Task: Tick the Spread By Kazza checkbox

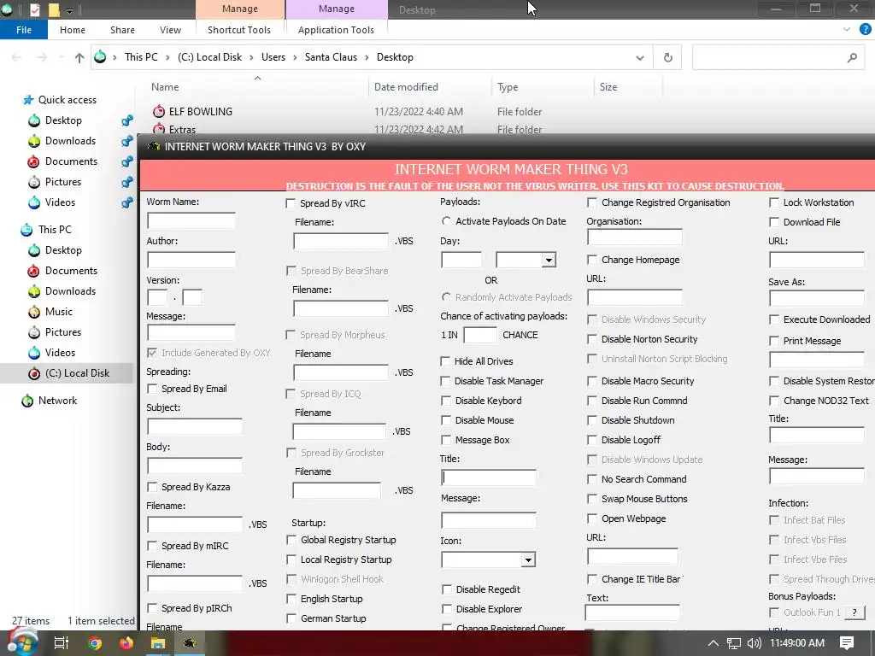Action: click(152, 487)
